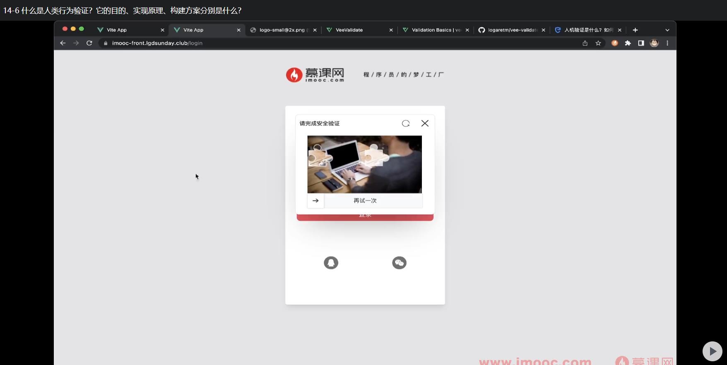Close the first Vite App tab
This screenshot has height=365, width=727.
point(162,30)
